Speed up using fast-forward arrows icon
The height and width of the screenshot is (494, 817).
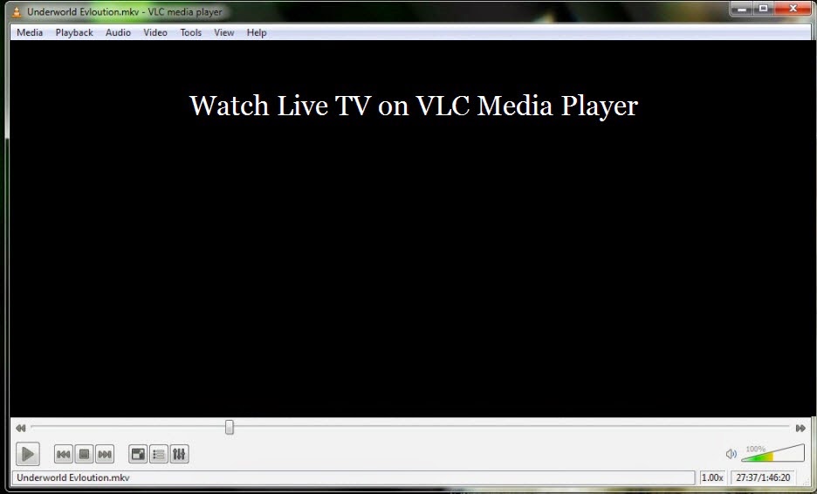800,428
